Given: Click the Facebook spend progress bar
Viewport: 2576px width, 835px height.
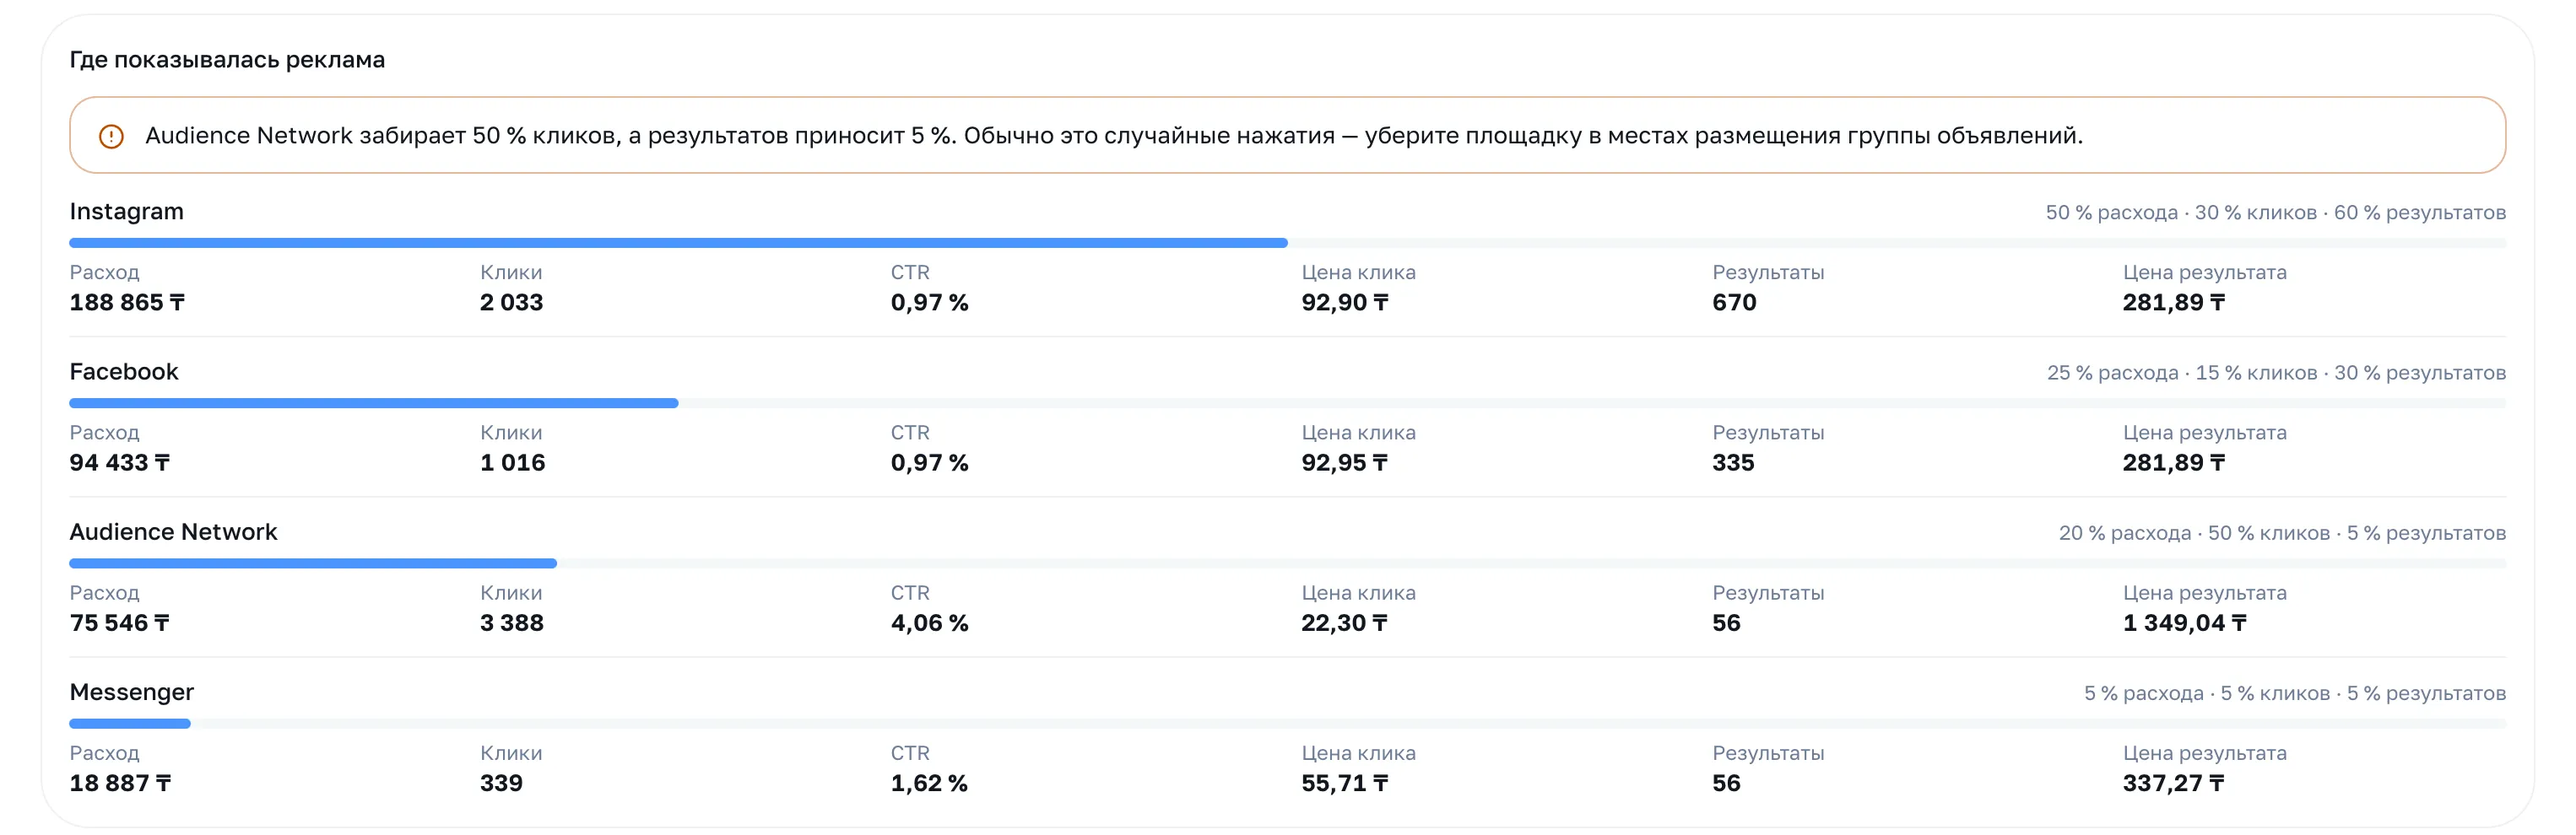Looking at the screenshot, I should coord(1287,403).
